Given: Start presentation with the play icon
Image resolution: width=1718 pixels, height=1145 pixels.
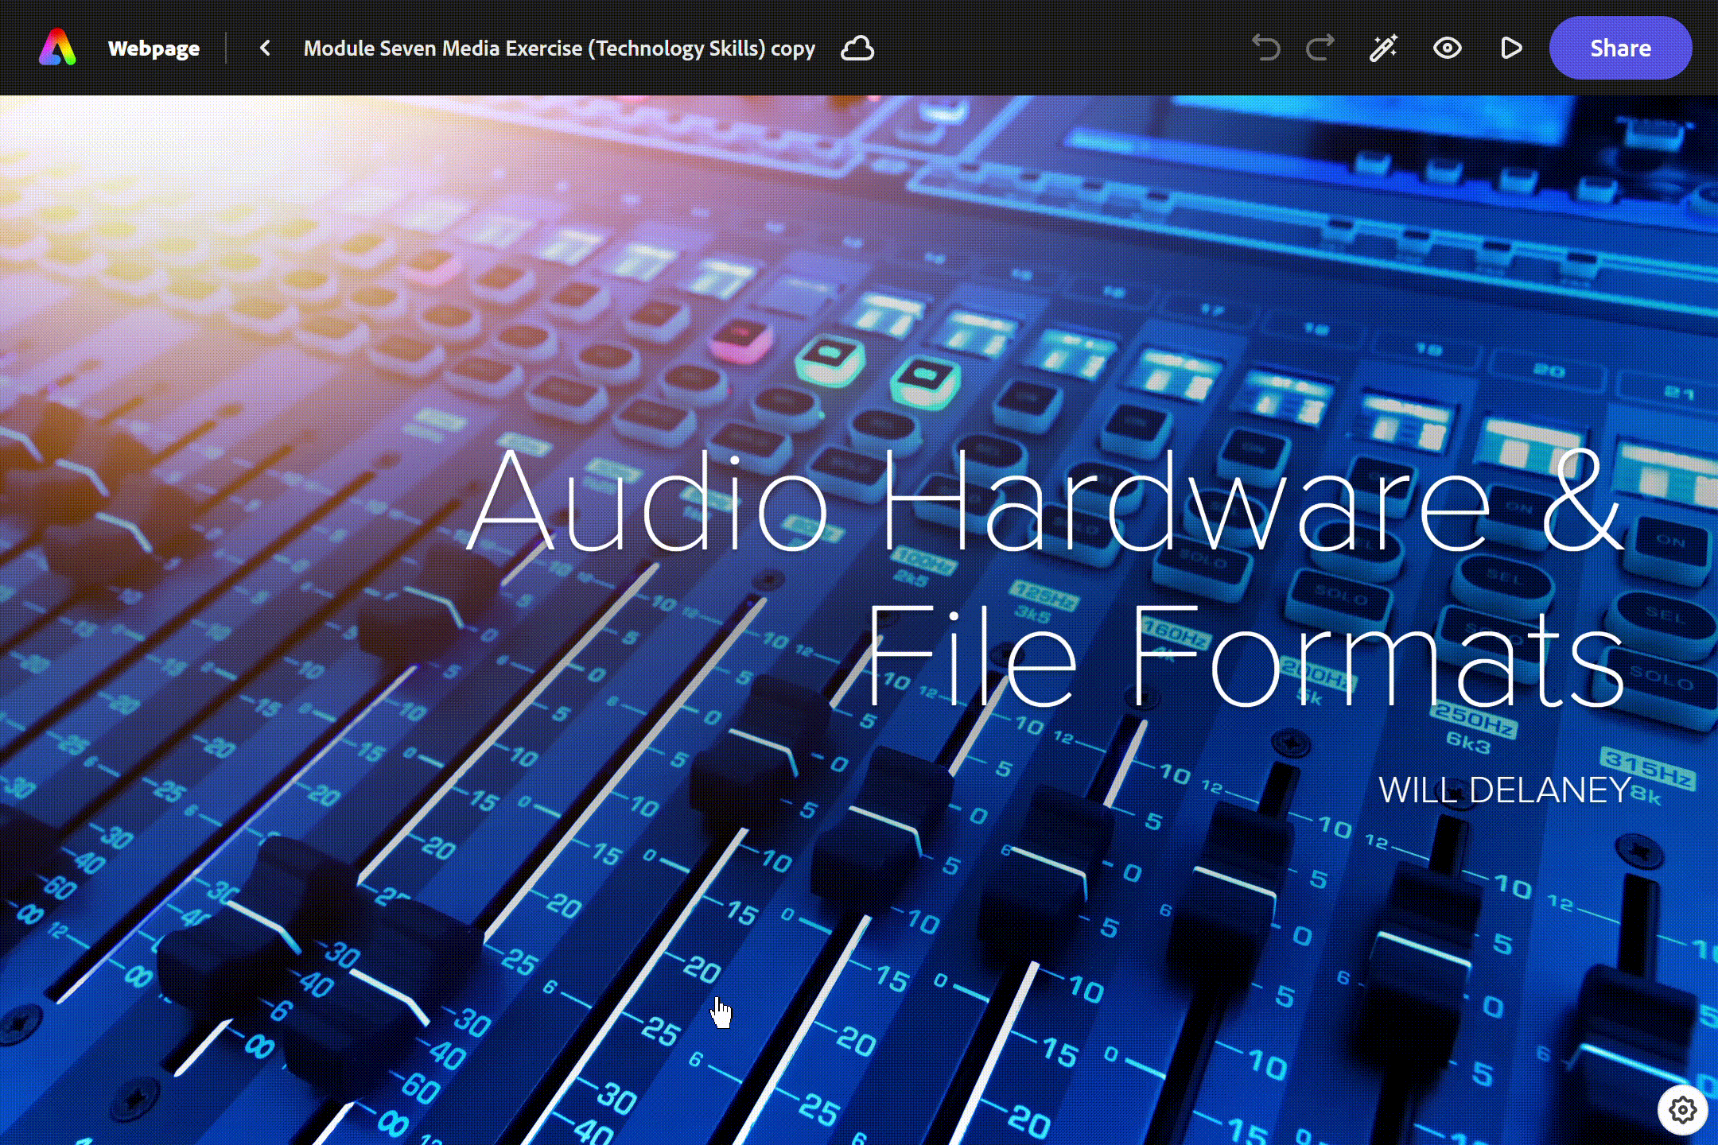Looking at the screenshot, I should point(1510,48).
